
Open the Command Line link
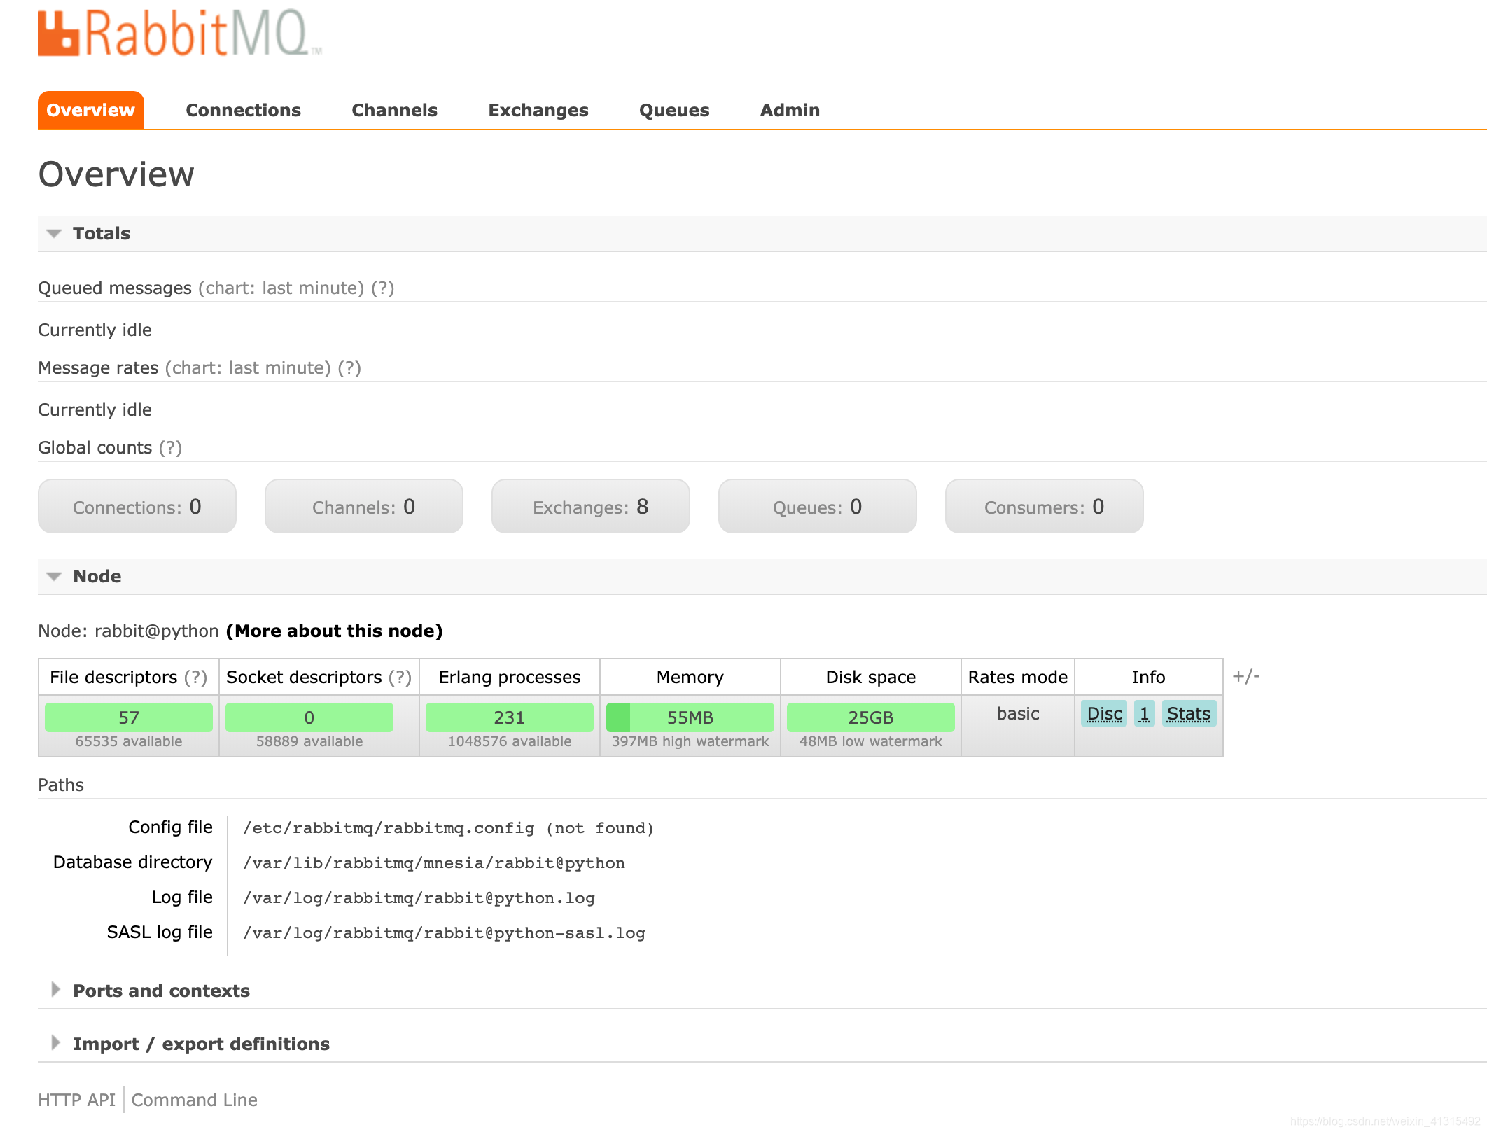(194, 1100)
